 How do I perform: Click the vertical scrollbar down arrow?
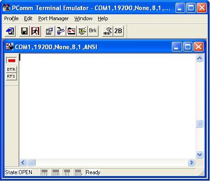click(x=199, y=154)
